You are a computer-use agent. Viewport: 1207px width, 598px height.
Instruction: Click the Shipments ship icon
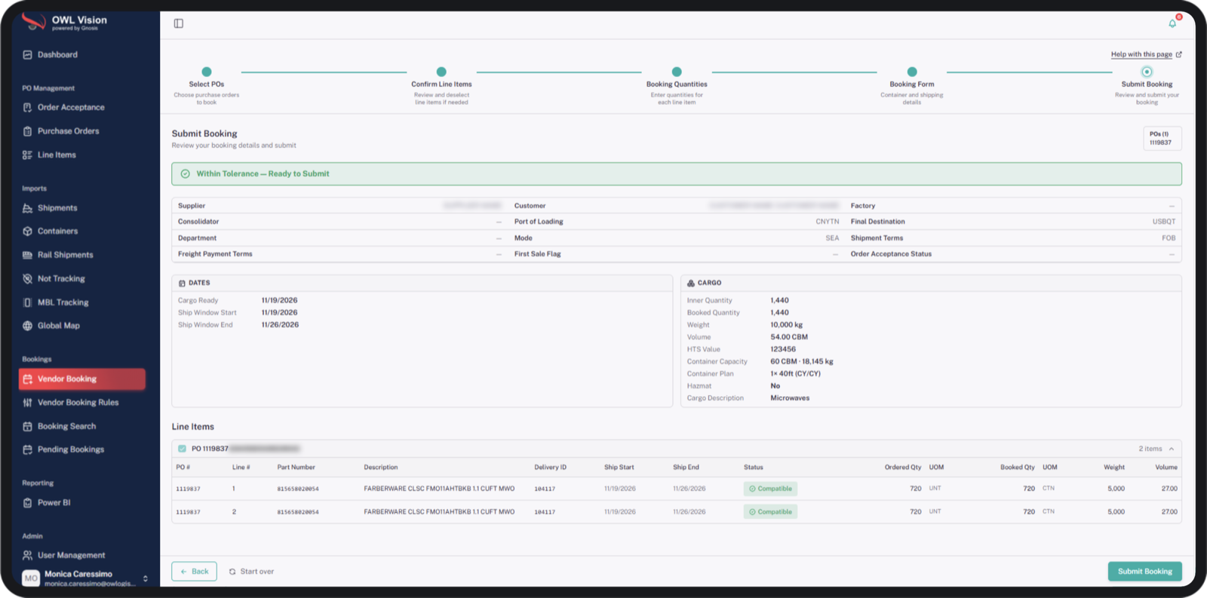click(x=27, y=208)
